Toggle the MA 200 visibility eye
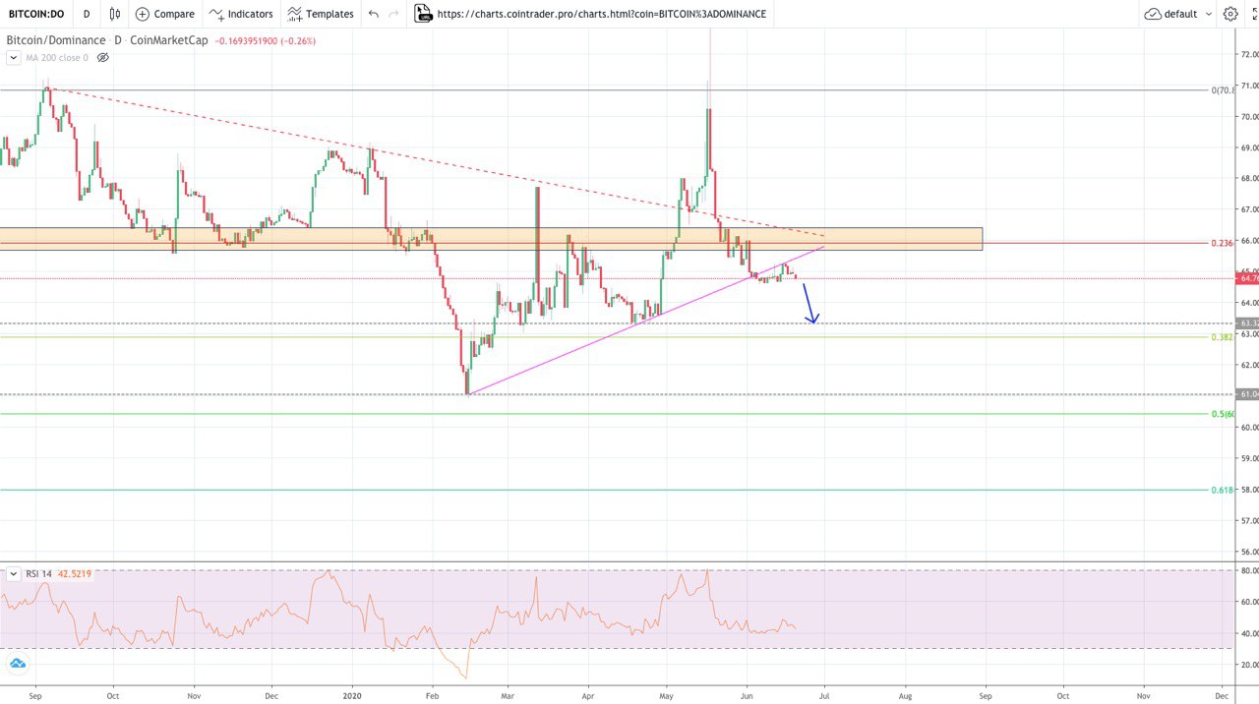Screen dimensions: 1259x704 click(x=103, y=58)
